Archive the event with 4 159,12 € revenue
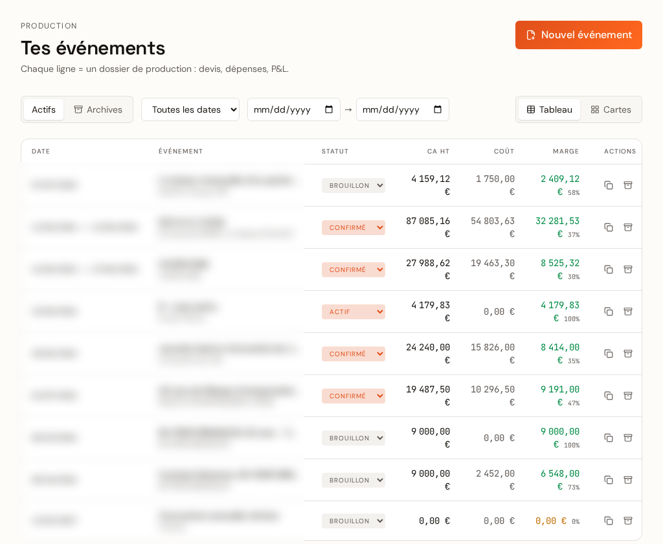 click(x=628, y=185)
